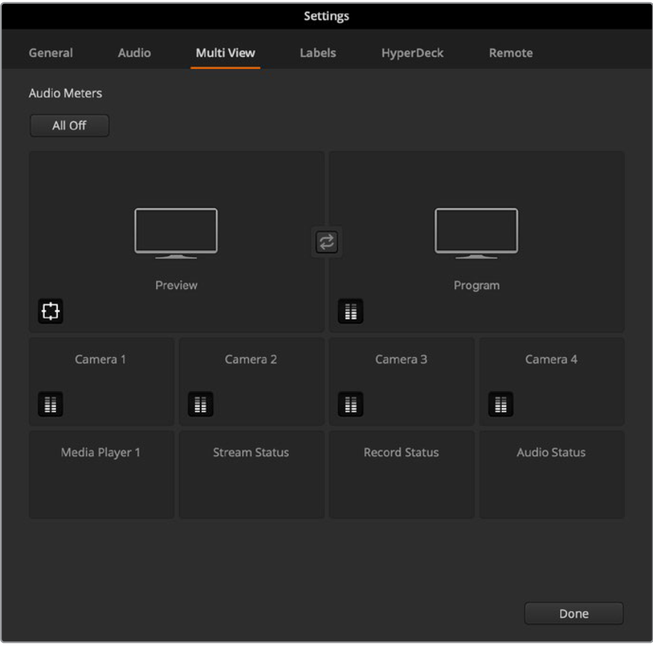Click the Program monitor icon
653x646 pixels.
476,233
